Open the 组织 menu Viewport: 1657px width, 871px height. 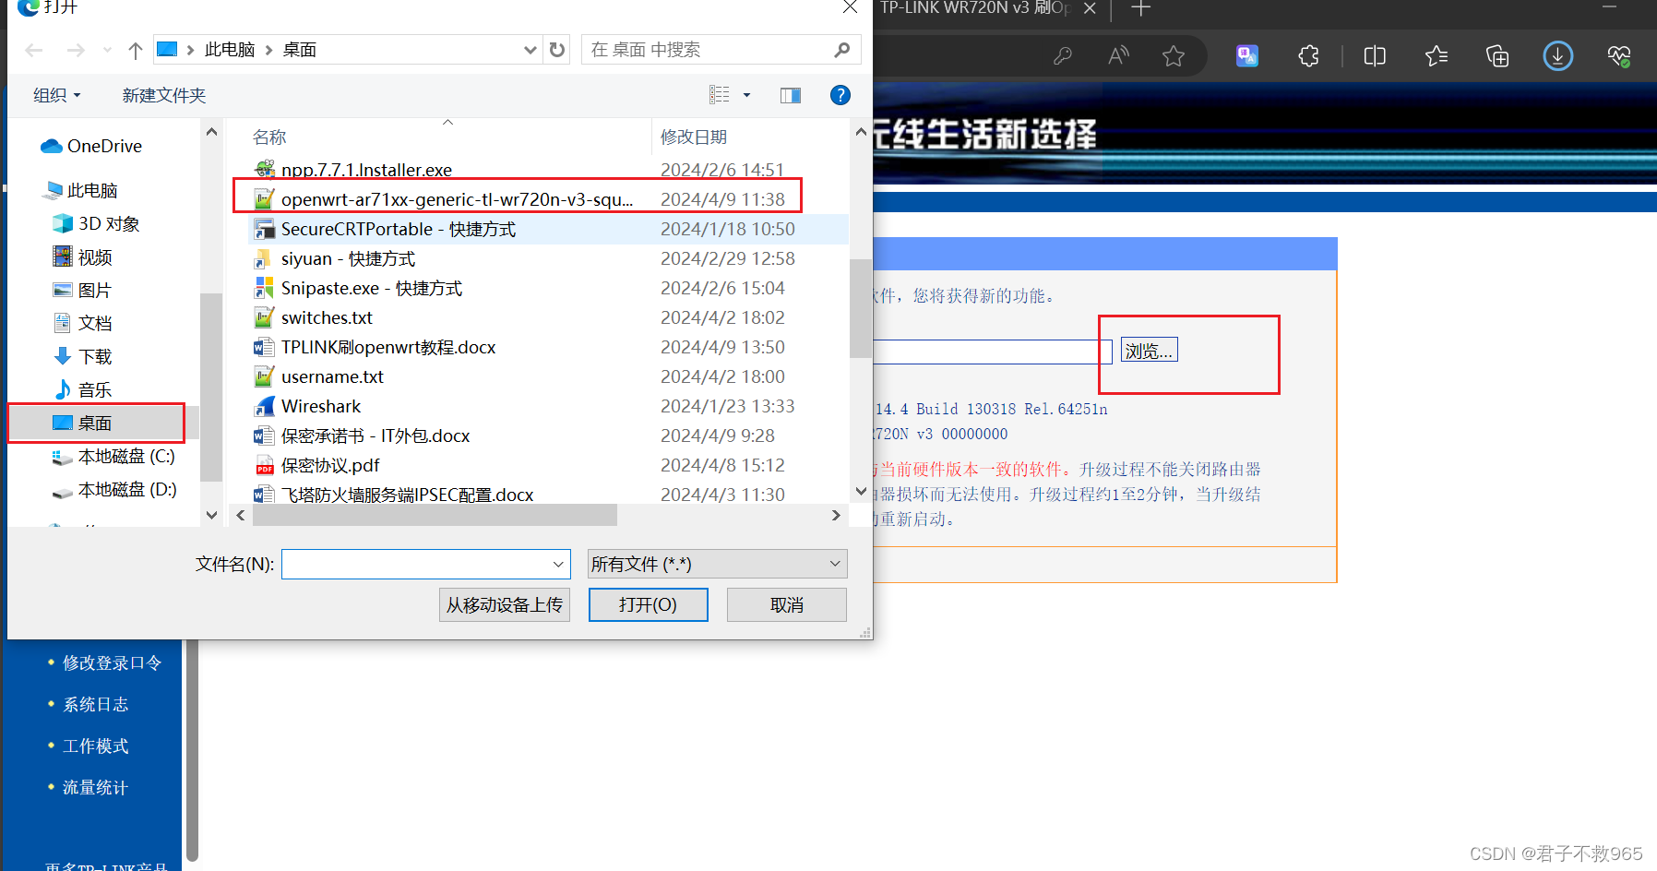(56, 95)
